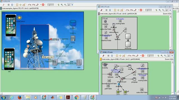Image resolution: width=179 pixels, height=100 pixels.
Task: Select the pingApp submodule in LTE.enb
Action: click(134, 79)
